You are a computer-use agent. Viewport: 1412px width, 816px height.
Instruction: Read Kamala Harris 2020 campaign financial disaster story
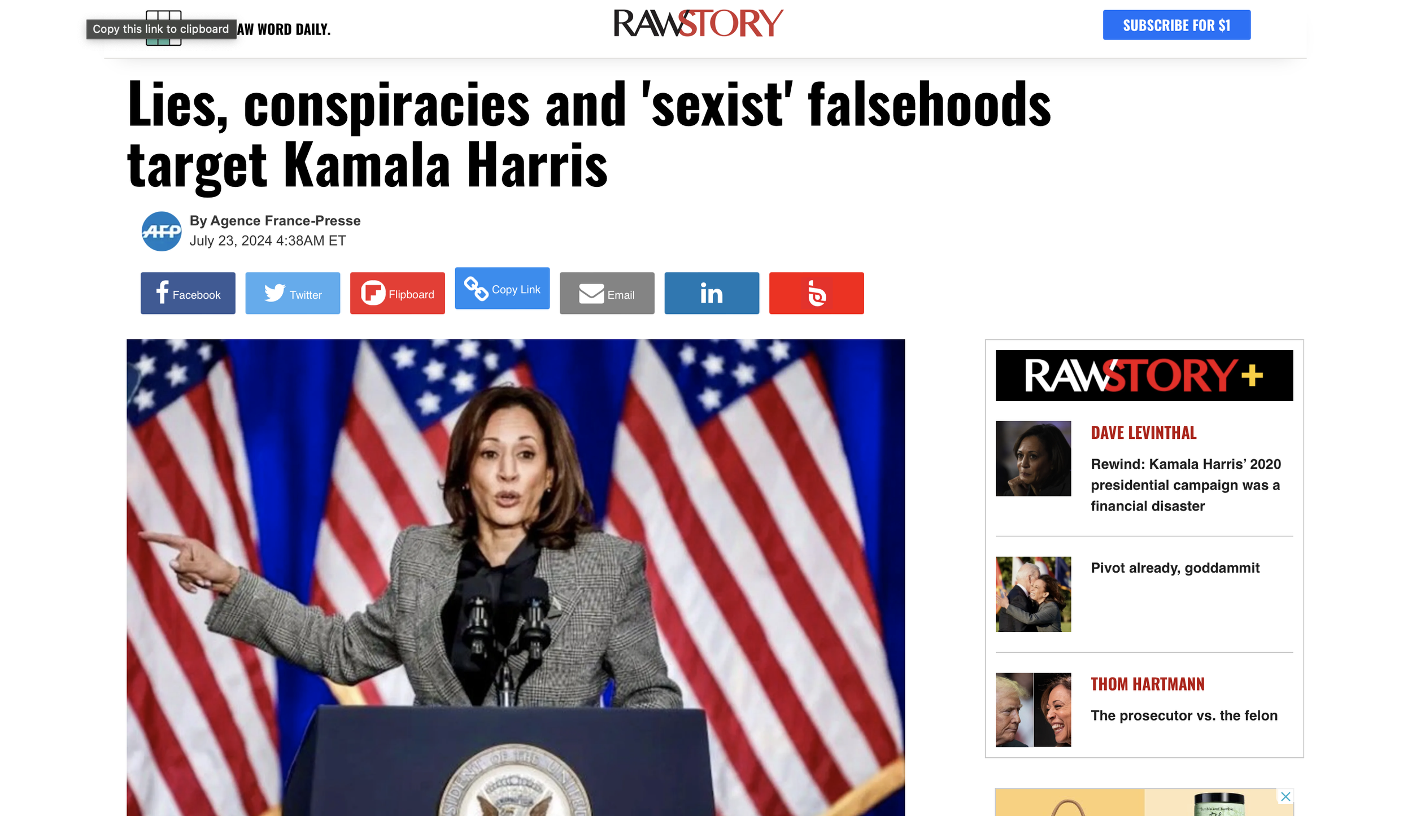tap(1186, 485)
